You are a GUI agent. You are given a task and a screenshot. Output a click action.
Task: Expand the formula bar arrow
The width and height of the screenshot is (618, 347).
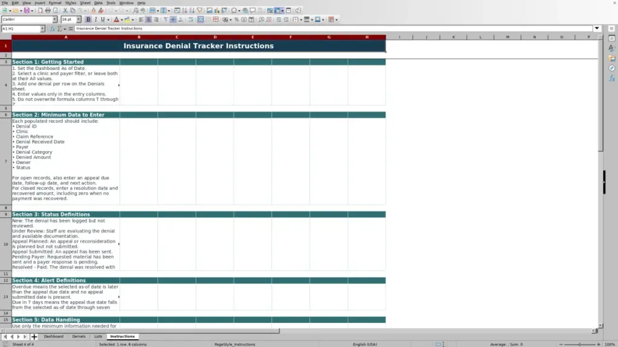(x=597, y=28)
